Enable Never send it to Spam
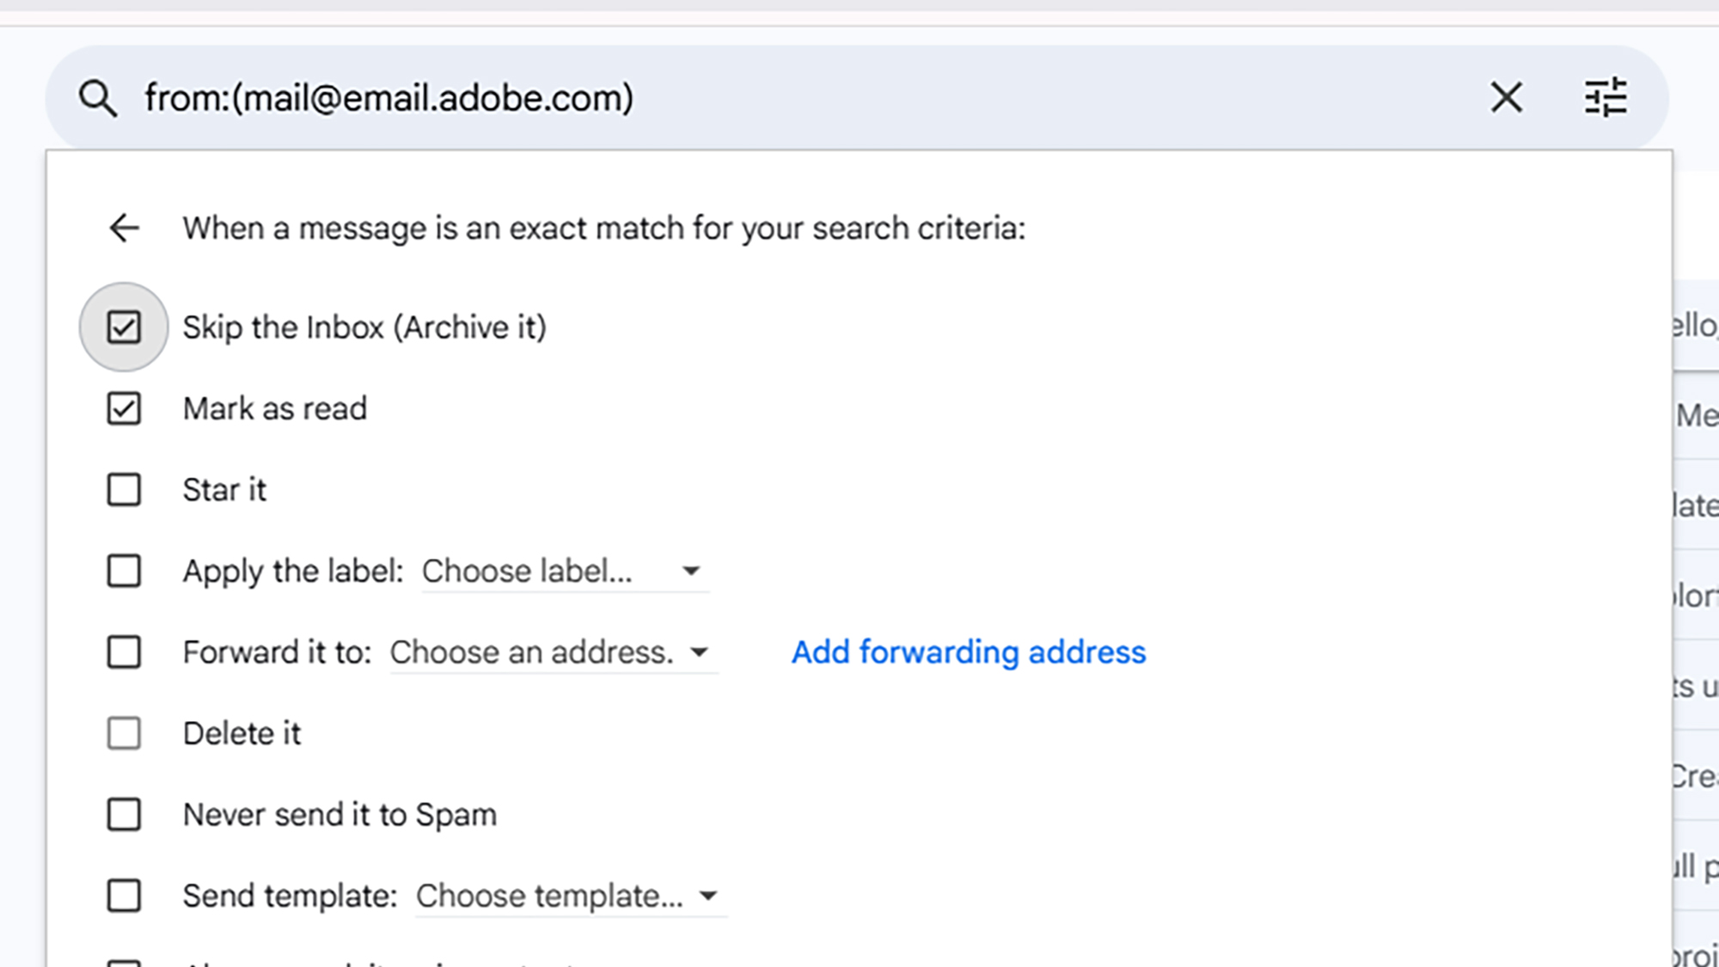This screenshot has height=967, width=1719. [124, 815]
